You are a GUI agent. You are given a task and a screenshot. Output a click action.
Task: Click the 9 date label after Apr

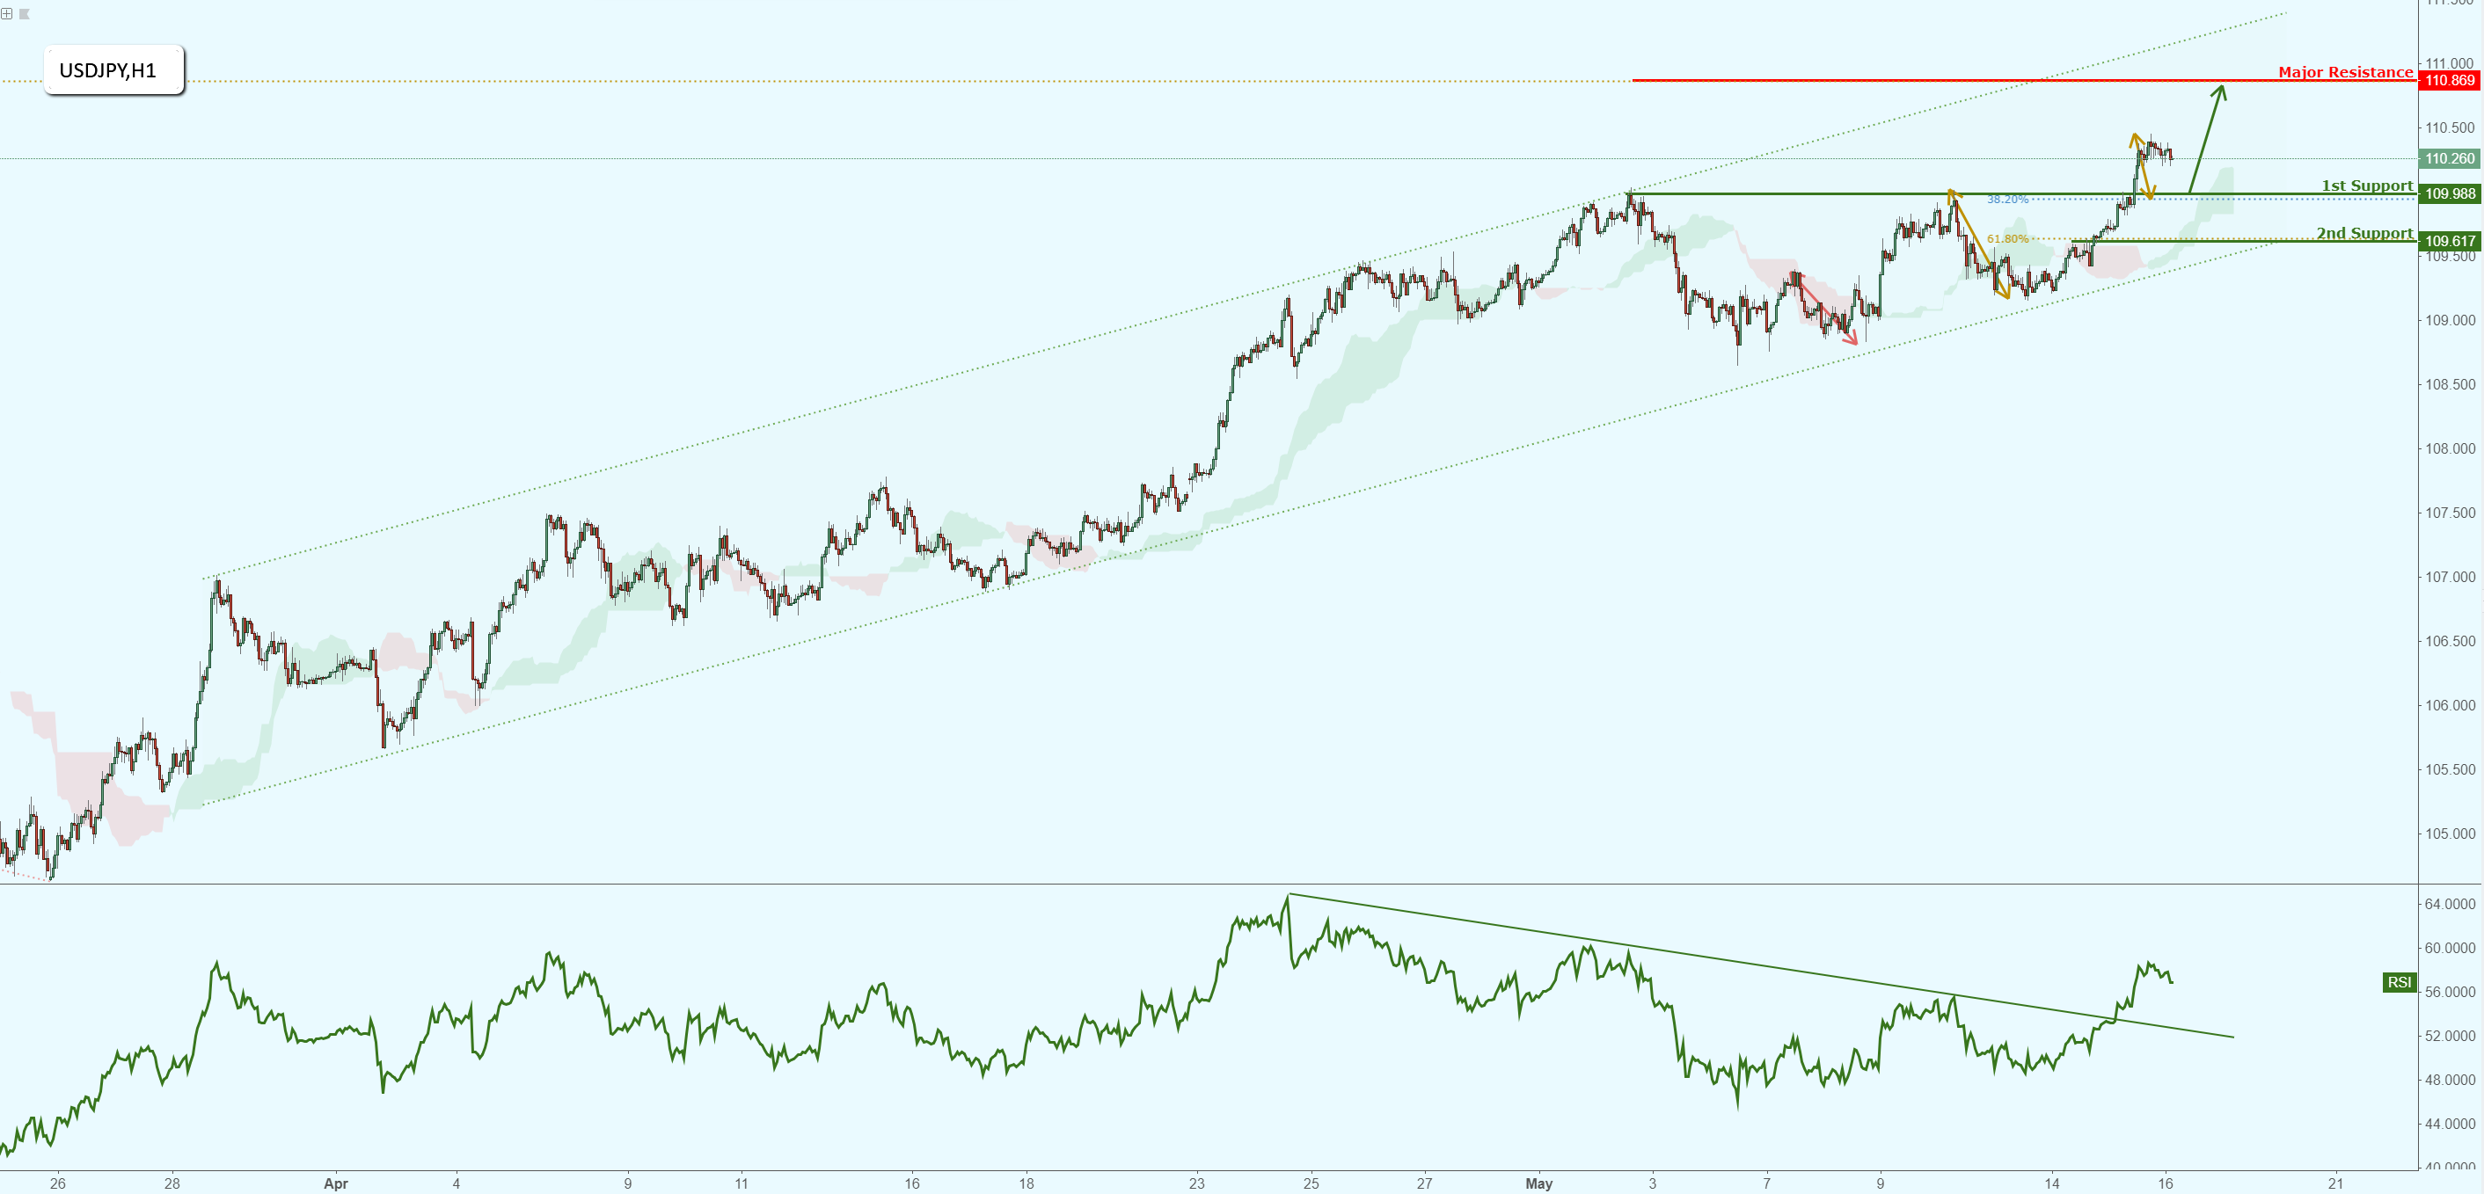pyautogui.click(x=628, y=1183)
